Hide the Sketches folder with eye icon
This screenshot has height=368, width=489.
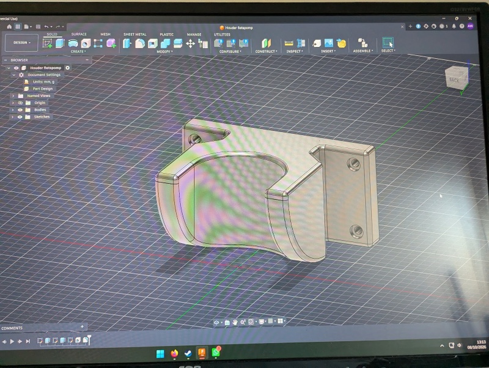coord(20,117)
